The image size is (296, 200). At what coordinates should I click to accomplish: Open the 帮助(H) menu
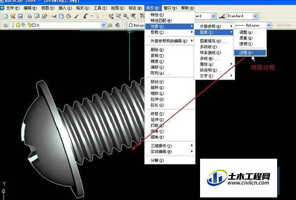tap(187, 8)
